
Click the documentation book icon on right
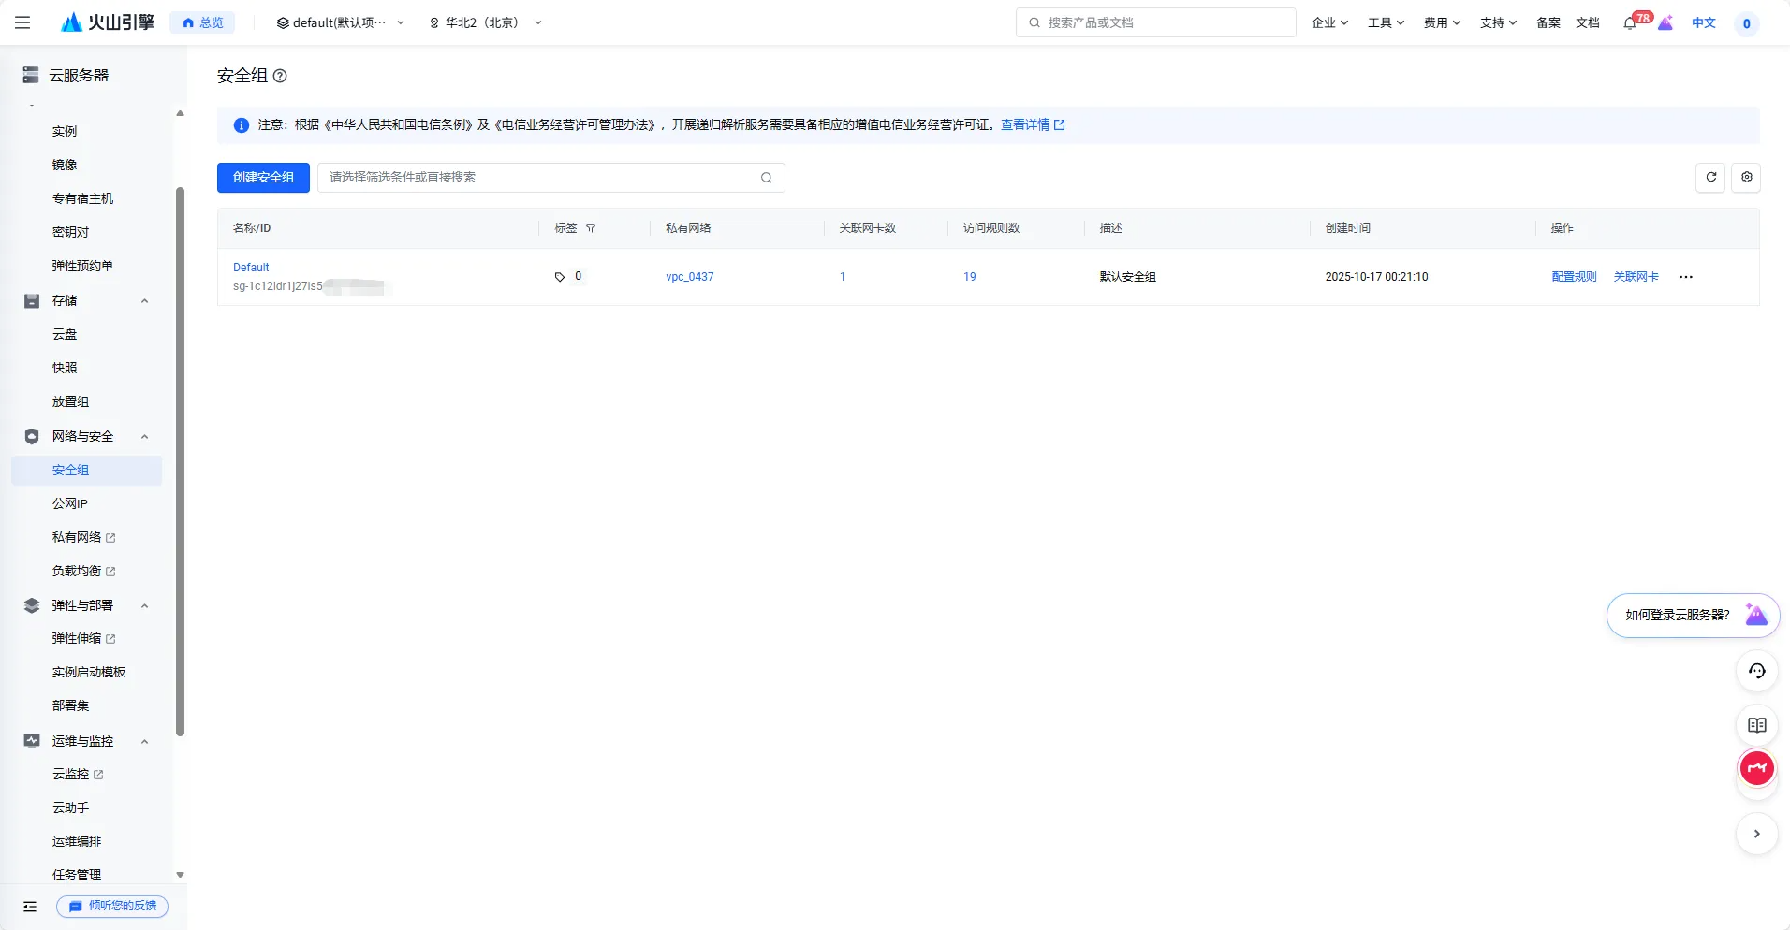(1756, 725)
